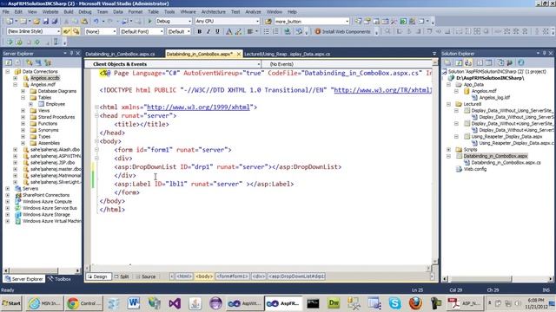Viewport: 556px width, 312px height.
Task: Open the Format menu
Action: click(x=136, y=11)
